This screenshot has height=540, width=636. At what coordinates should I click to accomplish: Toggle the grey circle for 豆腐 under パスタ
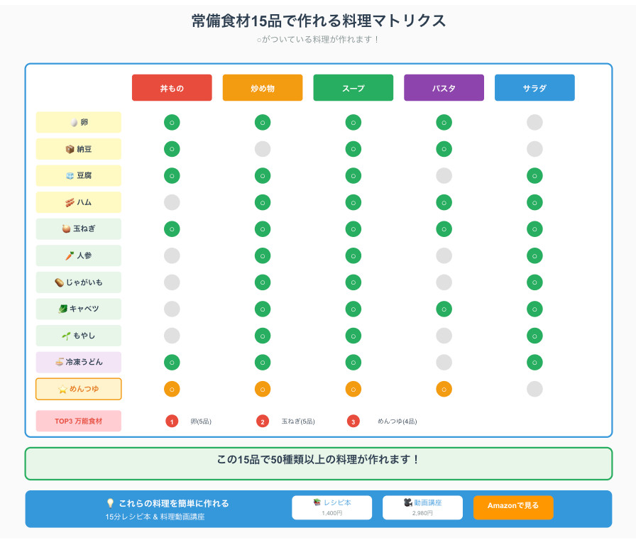click(x=444, y=175)
